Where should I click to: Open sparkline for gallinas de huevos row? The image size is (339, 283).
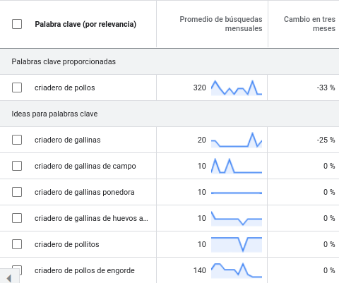237,218
